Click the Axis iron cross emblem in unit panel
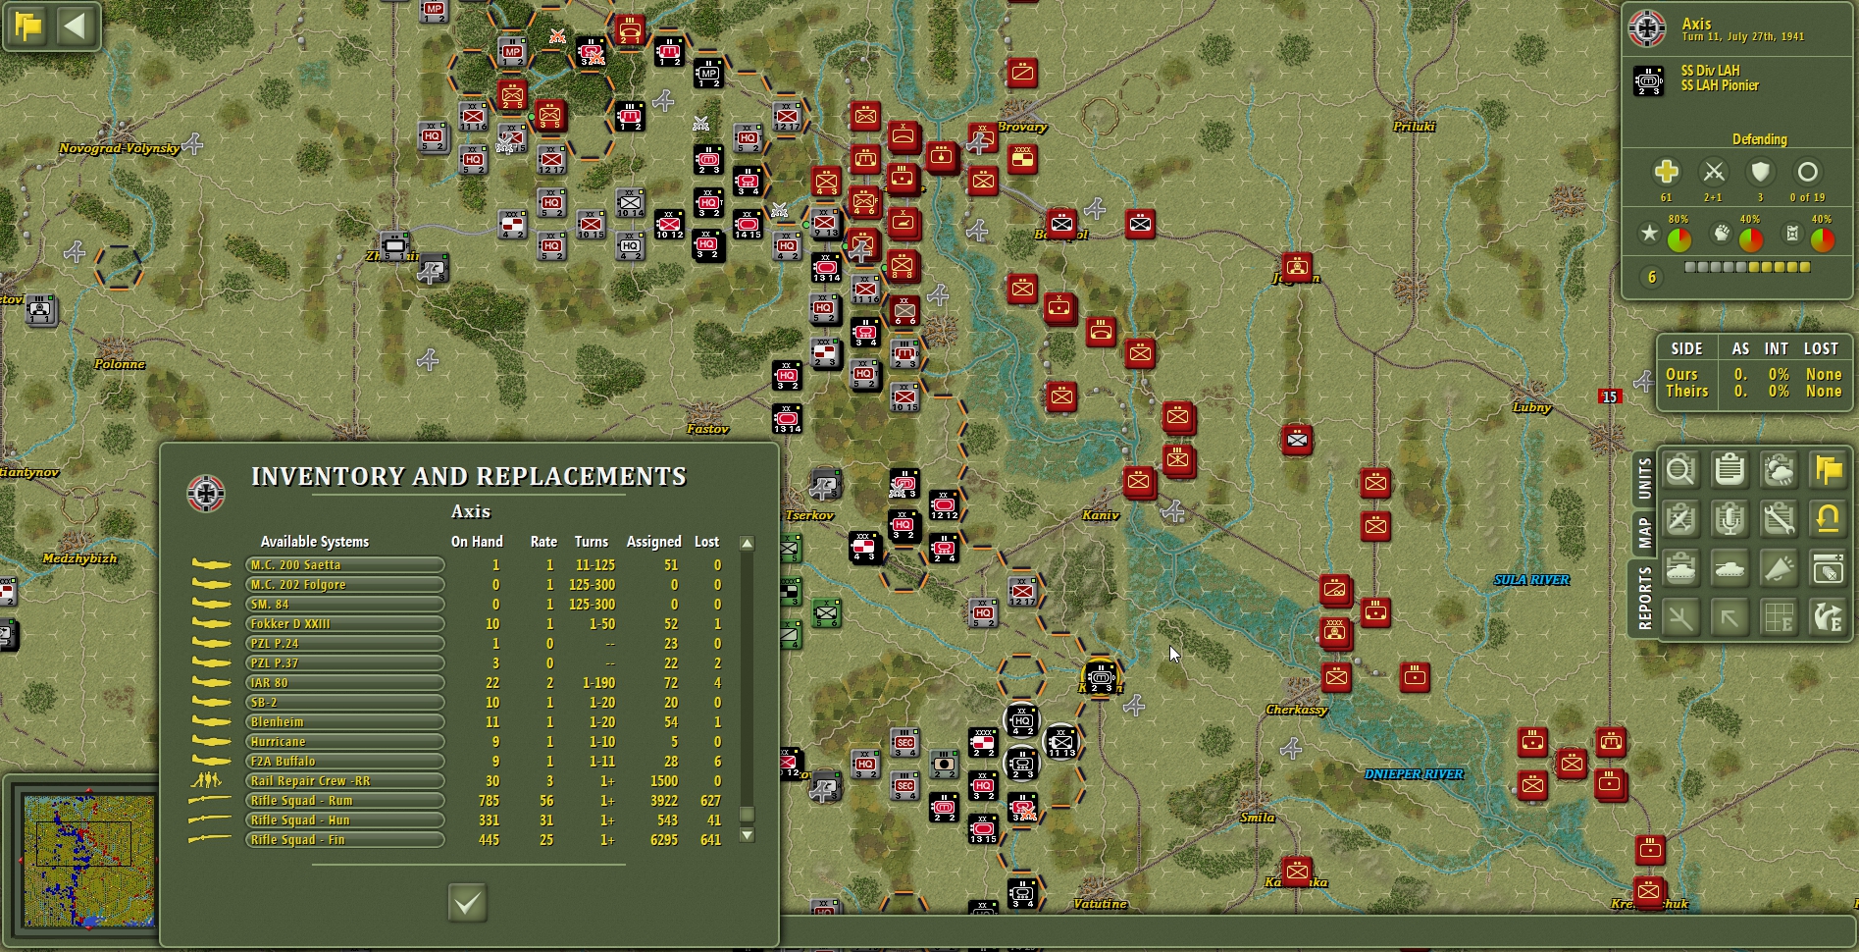 click(x=1647, y=28)
